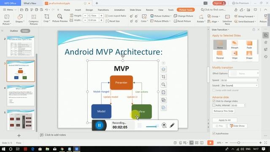Toggle Lock Aspect Ratio checkbox
270x152 pixels.
pos(106,16)
